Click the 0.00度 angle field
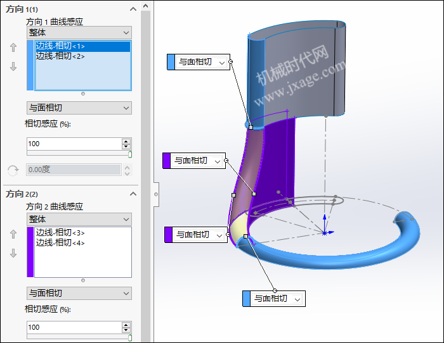The width and height of the screenshot is (444, 343). click(74, 170)
